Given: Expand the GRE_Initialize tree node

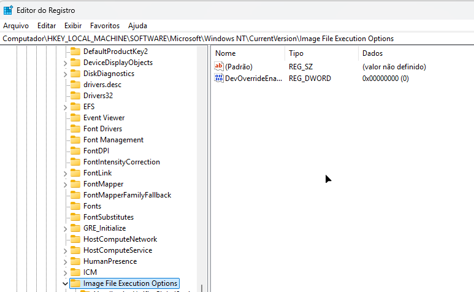Looking at the screenshot, I should tap(66, 228).
